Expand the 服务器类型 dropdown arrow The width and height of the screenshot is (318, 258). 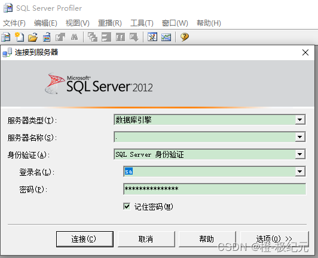(x=300, y=120)
